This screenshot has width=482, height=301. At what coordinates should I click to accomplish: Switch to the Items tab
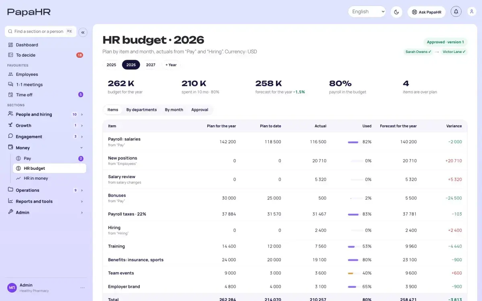pyautogui.click(x=113, y=110)
